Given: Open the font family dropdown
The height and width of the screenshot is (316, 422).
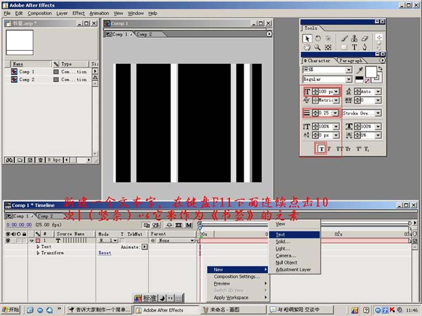Looking at the screenshot, I should coord(349,70).
